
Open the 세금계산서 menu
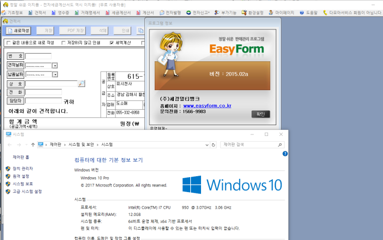118,13
